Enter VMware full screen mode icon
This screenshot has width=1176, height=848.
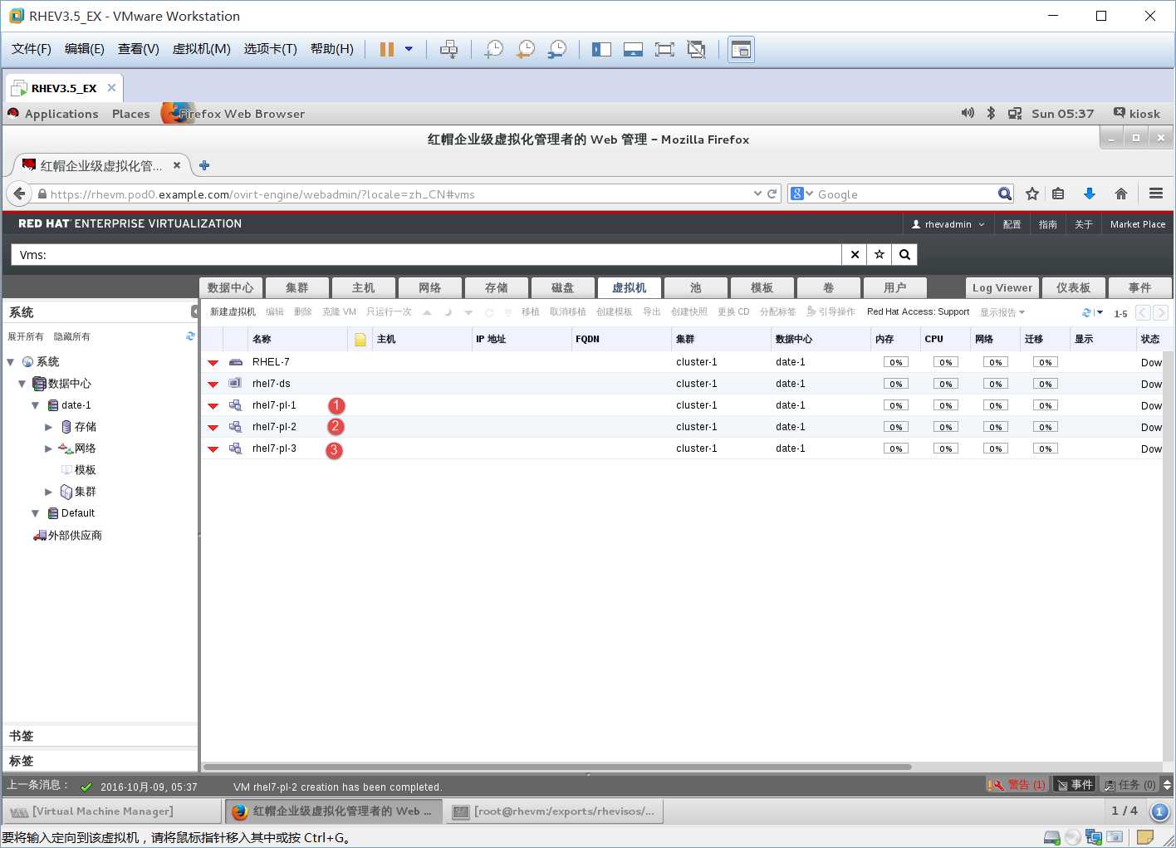(664, 50)
